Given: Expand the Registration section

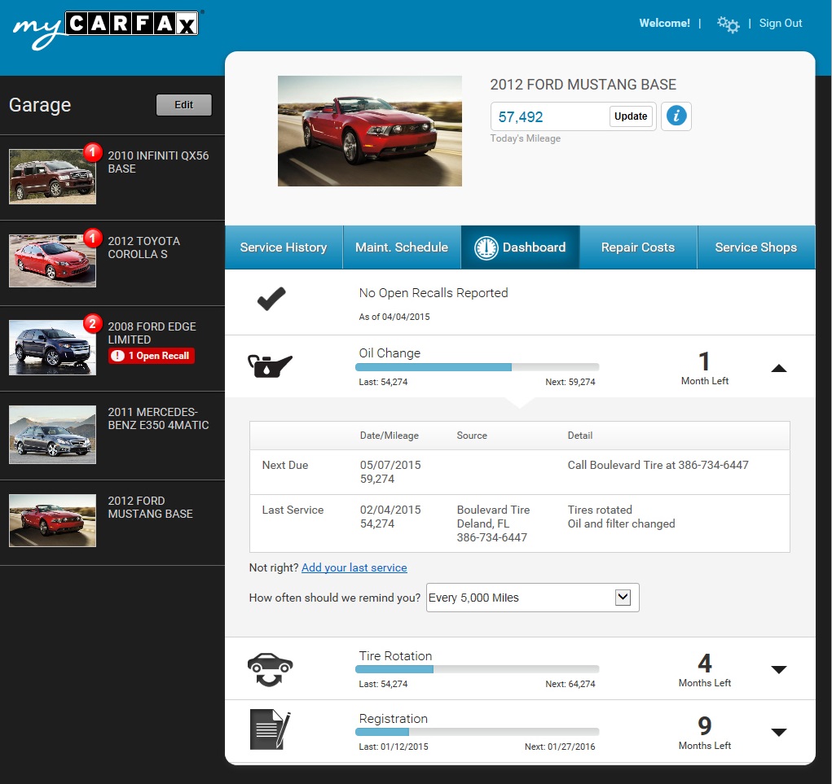Looking at the screenshot, I should pyautogui.click(x=778, y=733).
